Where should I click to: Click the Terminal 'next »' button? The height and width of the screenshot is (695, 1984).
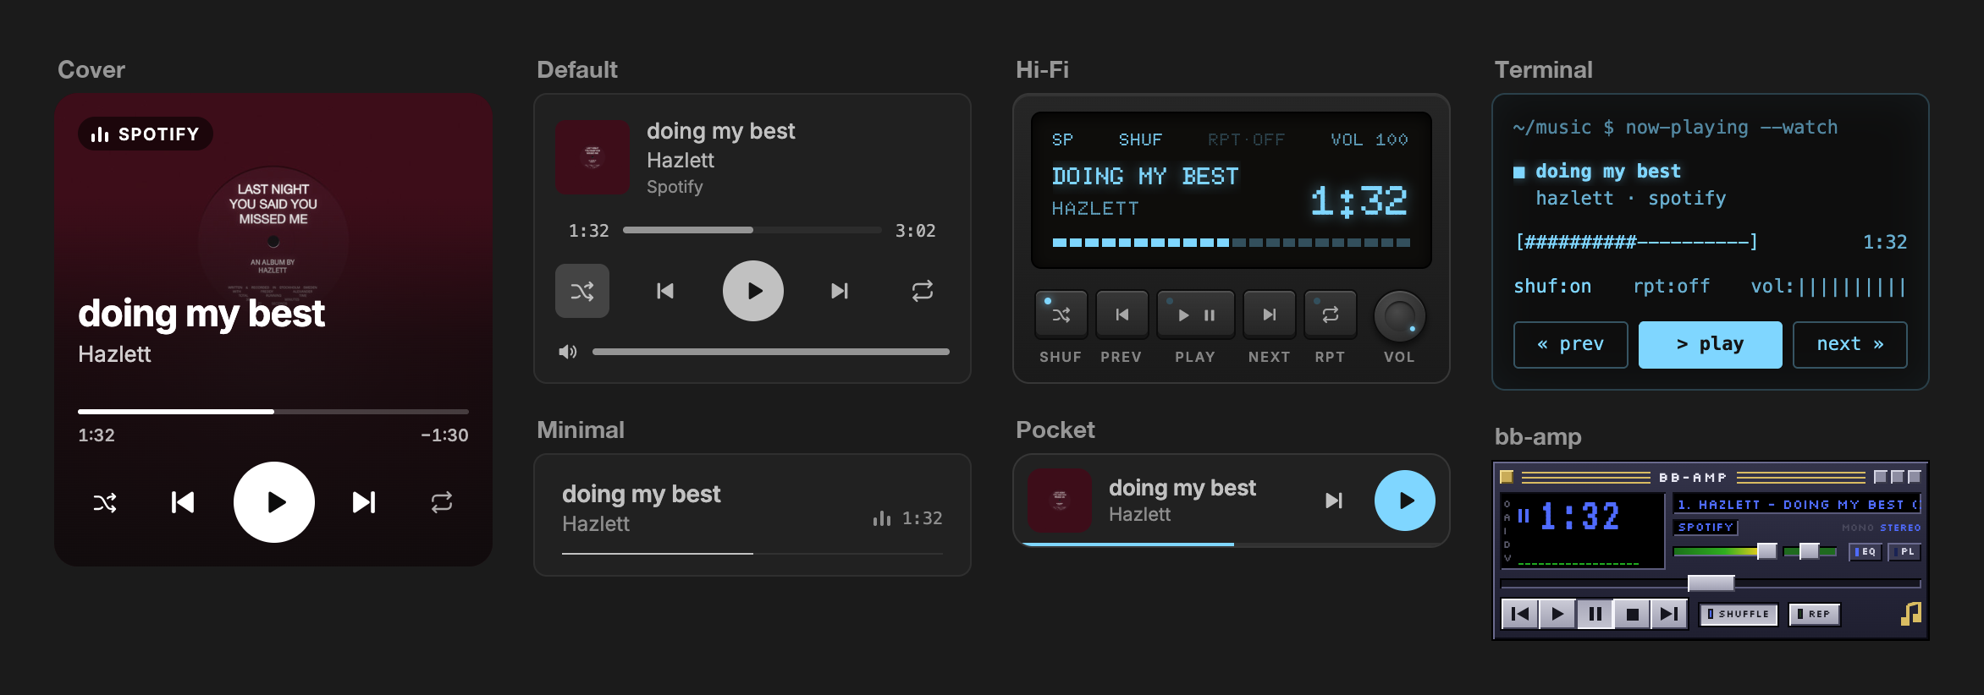coord(1850,344)
